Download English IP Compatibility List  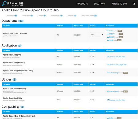(x=111, y=118)
